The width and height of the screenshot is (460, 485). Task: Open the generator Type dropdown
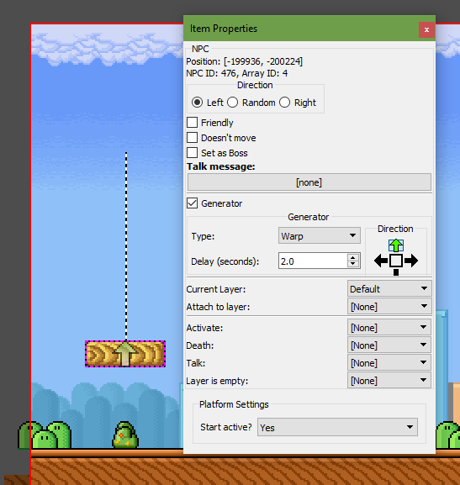320,235
